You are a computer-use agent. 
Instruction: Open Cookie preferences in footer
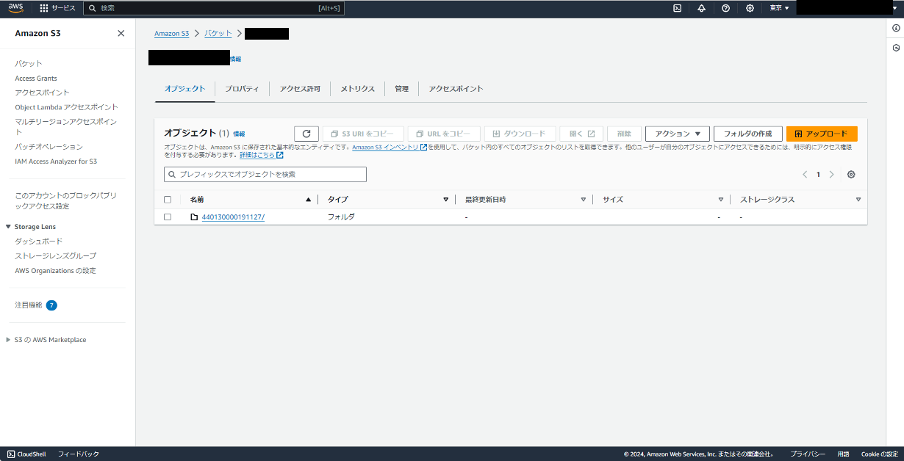coord(880,454)
